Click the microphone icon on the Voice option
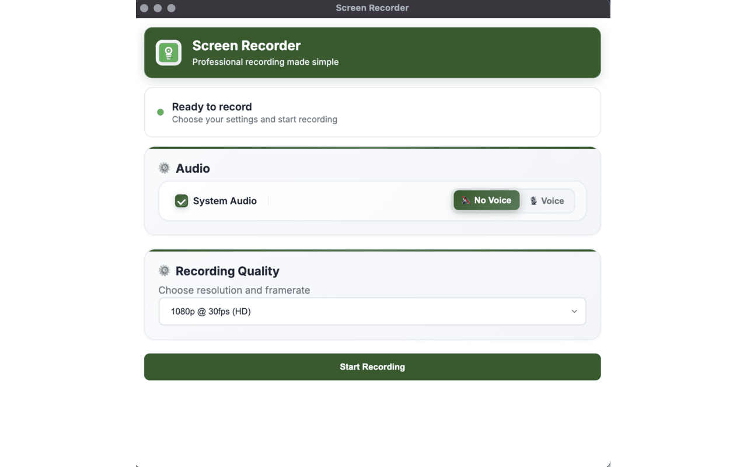Viewport: 747px width, 467px height. 535,200
